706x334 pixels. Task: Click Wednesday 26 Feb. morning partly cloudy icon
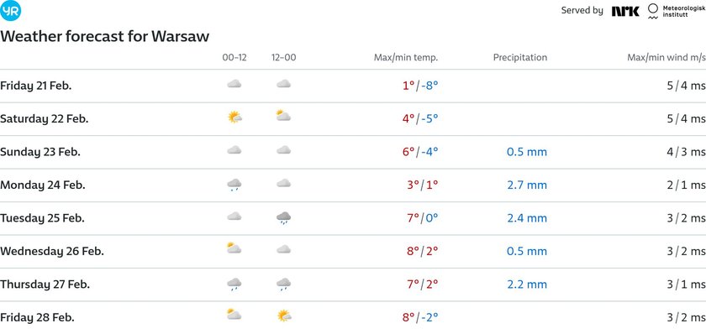click(234, 248)
